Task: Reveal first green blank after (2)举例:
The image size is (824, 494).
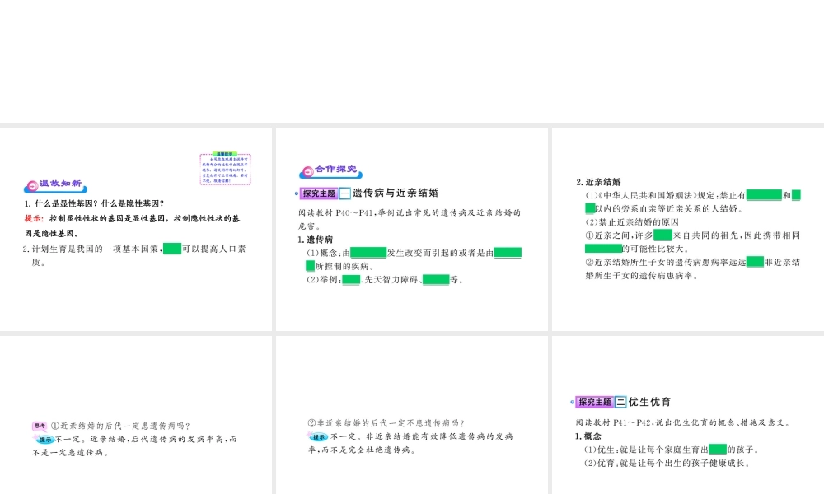Action: coord(351,279)
